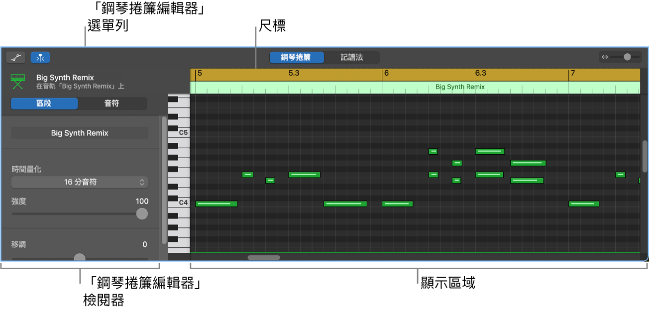Screen dimensions: 650x311
Task: Open the 時間量化 16 分音符 dropdown
Action: click(x=79, y=182)
